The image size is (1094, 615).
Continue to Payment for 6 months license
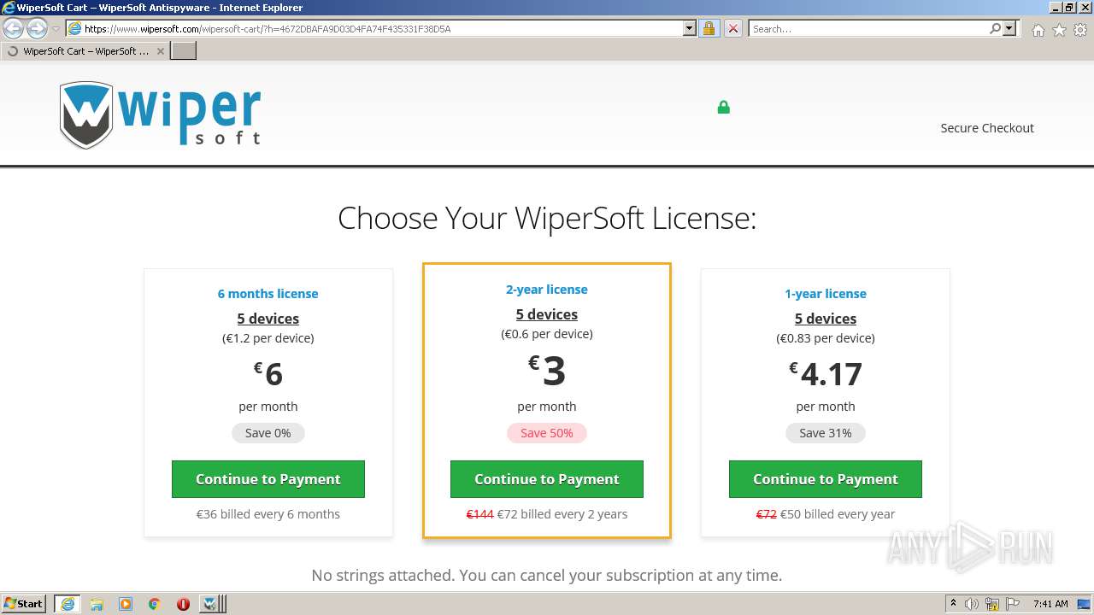click(x=268, y=479)
